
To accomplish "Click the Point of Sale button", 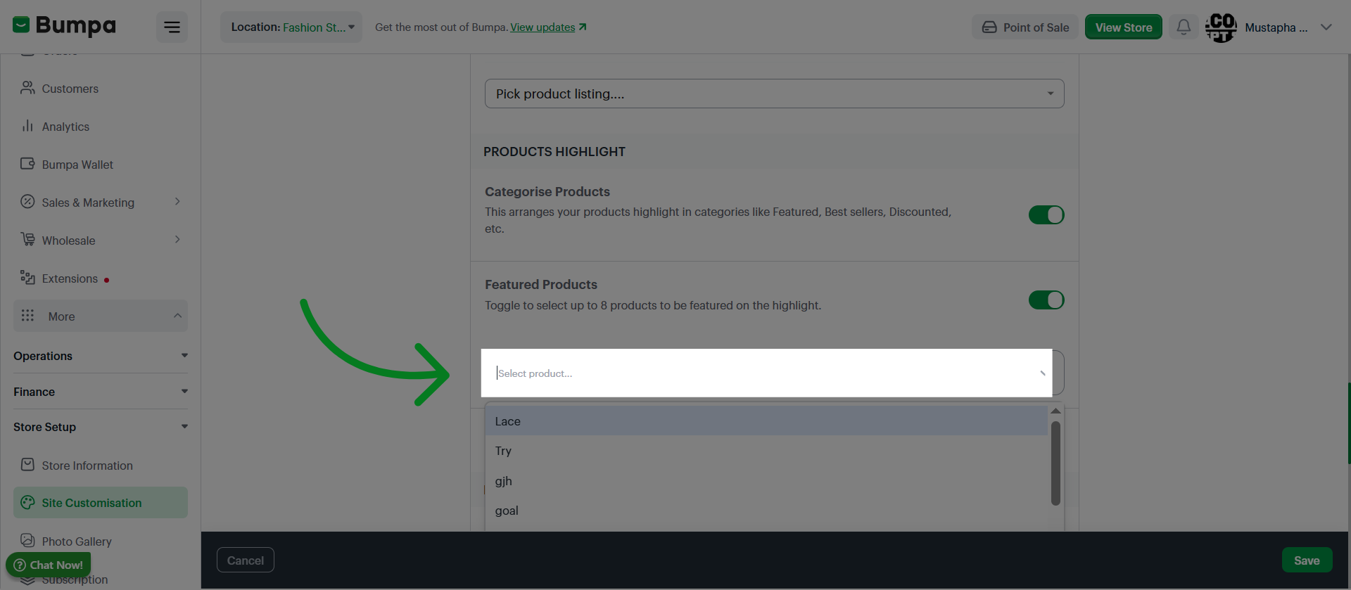I will pos(1025,27).
